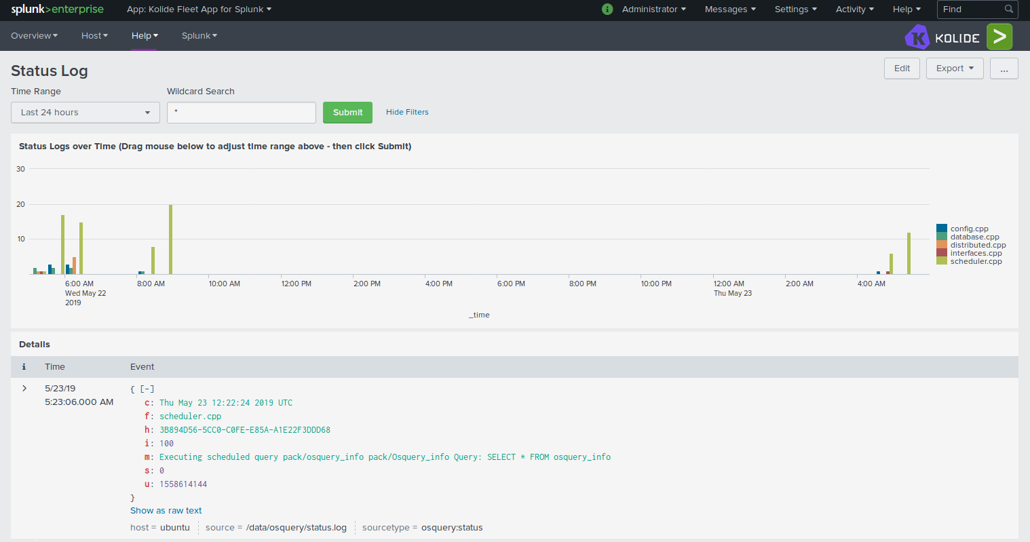Viewport: 1030px width, 542px height.
Task: Click the c field value Thu May 23 12:22:24 2019 UTC
Action: pyautogui.click(x=226, y=403)
